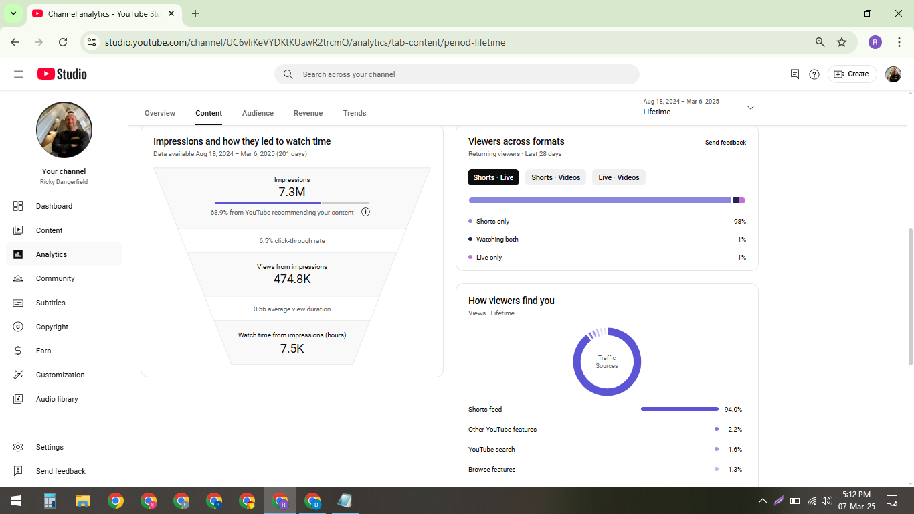This screenshot has height=514, width=914.
Task: Click the address bar URL
Action: coord(305,42)
